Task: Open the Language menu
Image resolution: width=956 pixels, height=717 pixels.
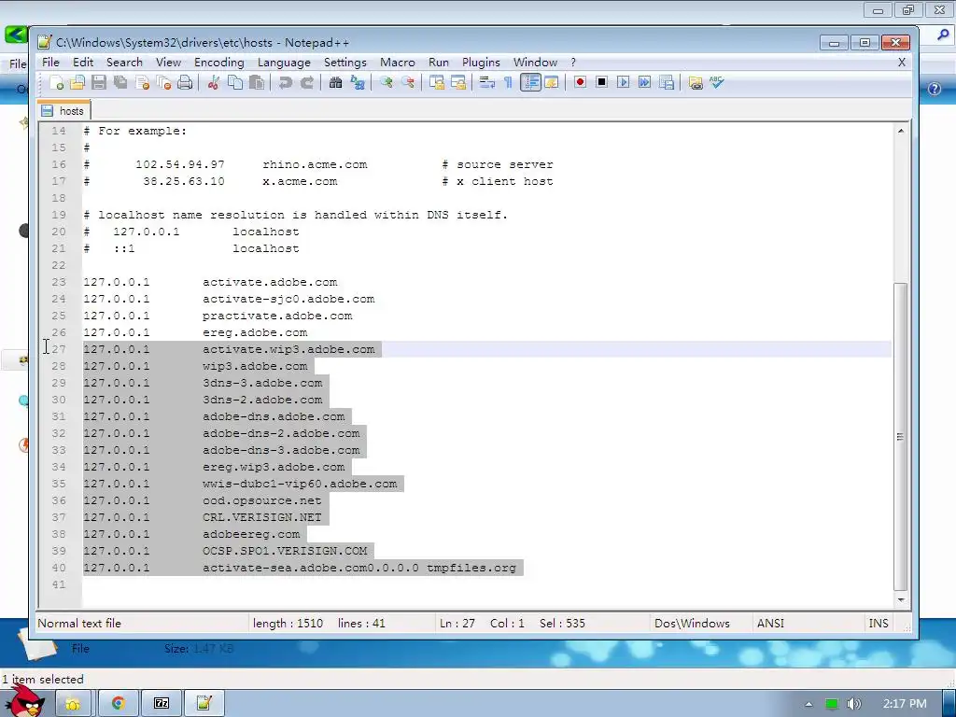Action: tap(284, 63)
